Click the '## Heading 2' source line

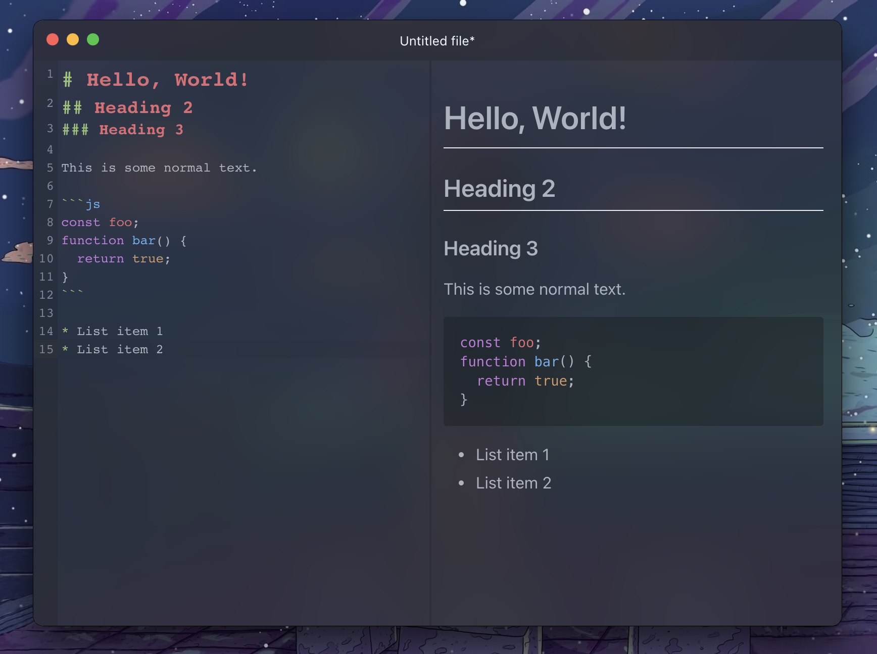tap(127, 107)
